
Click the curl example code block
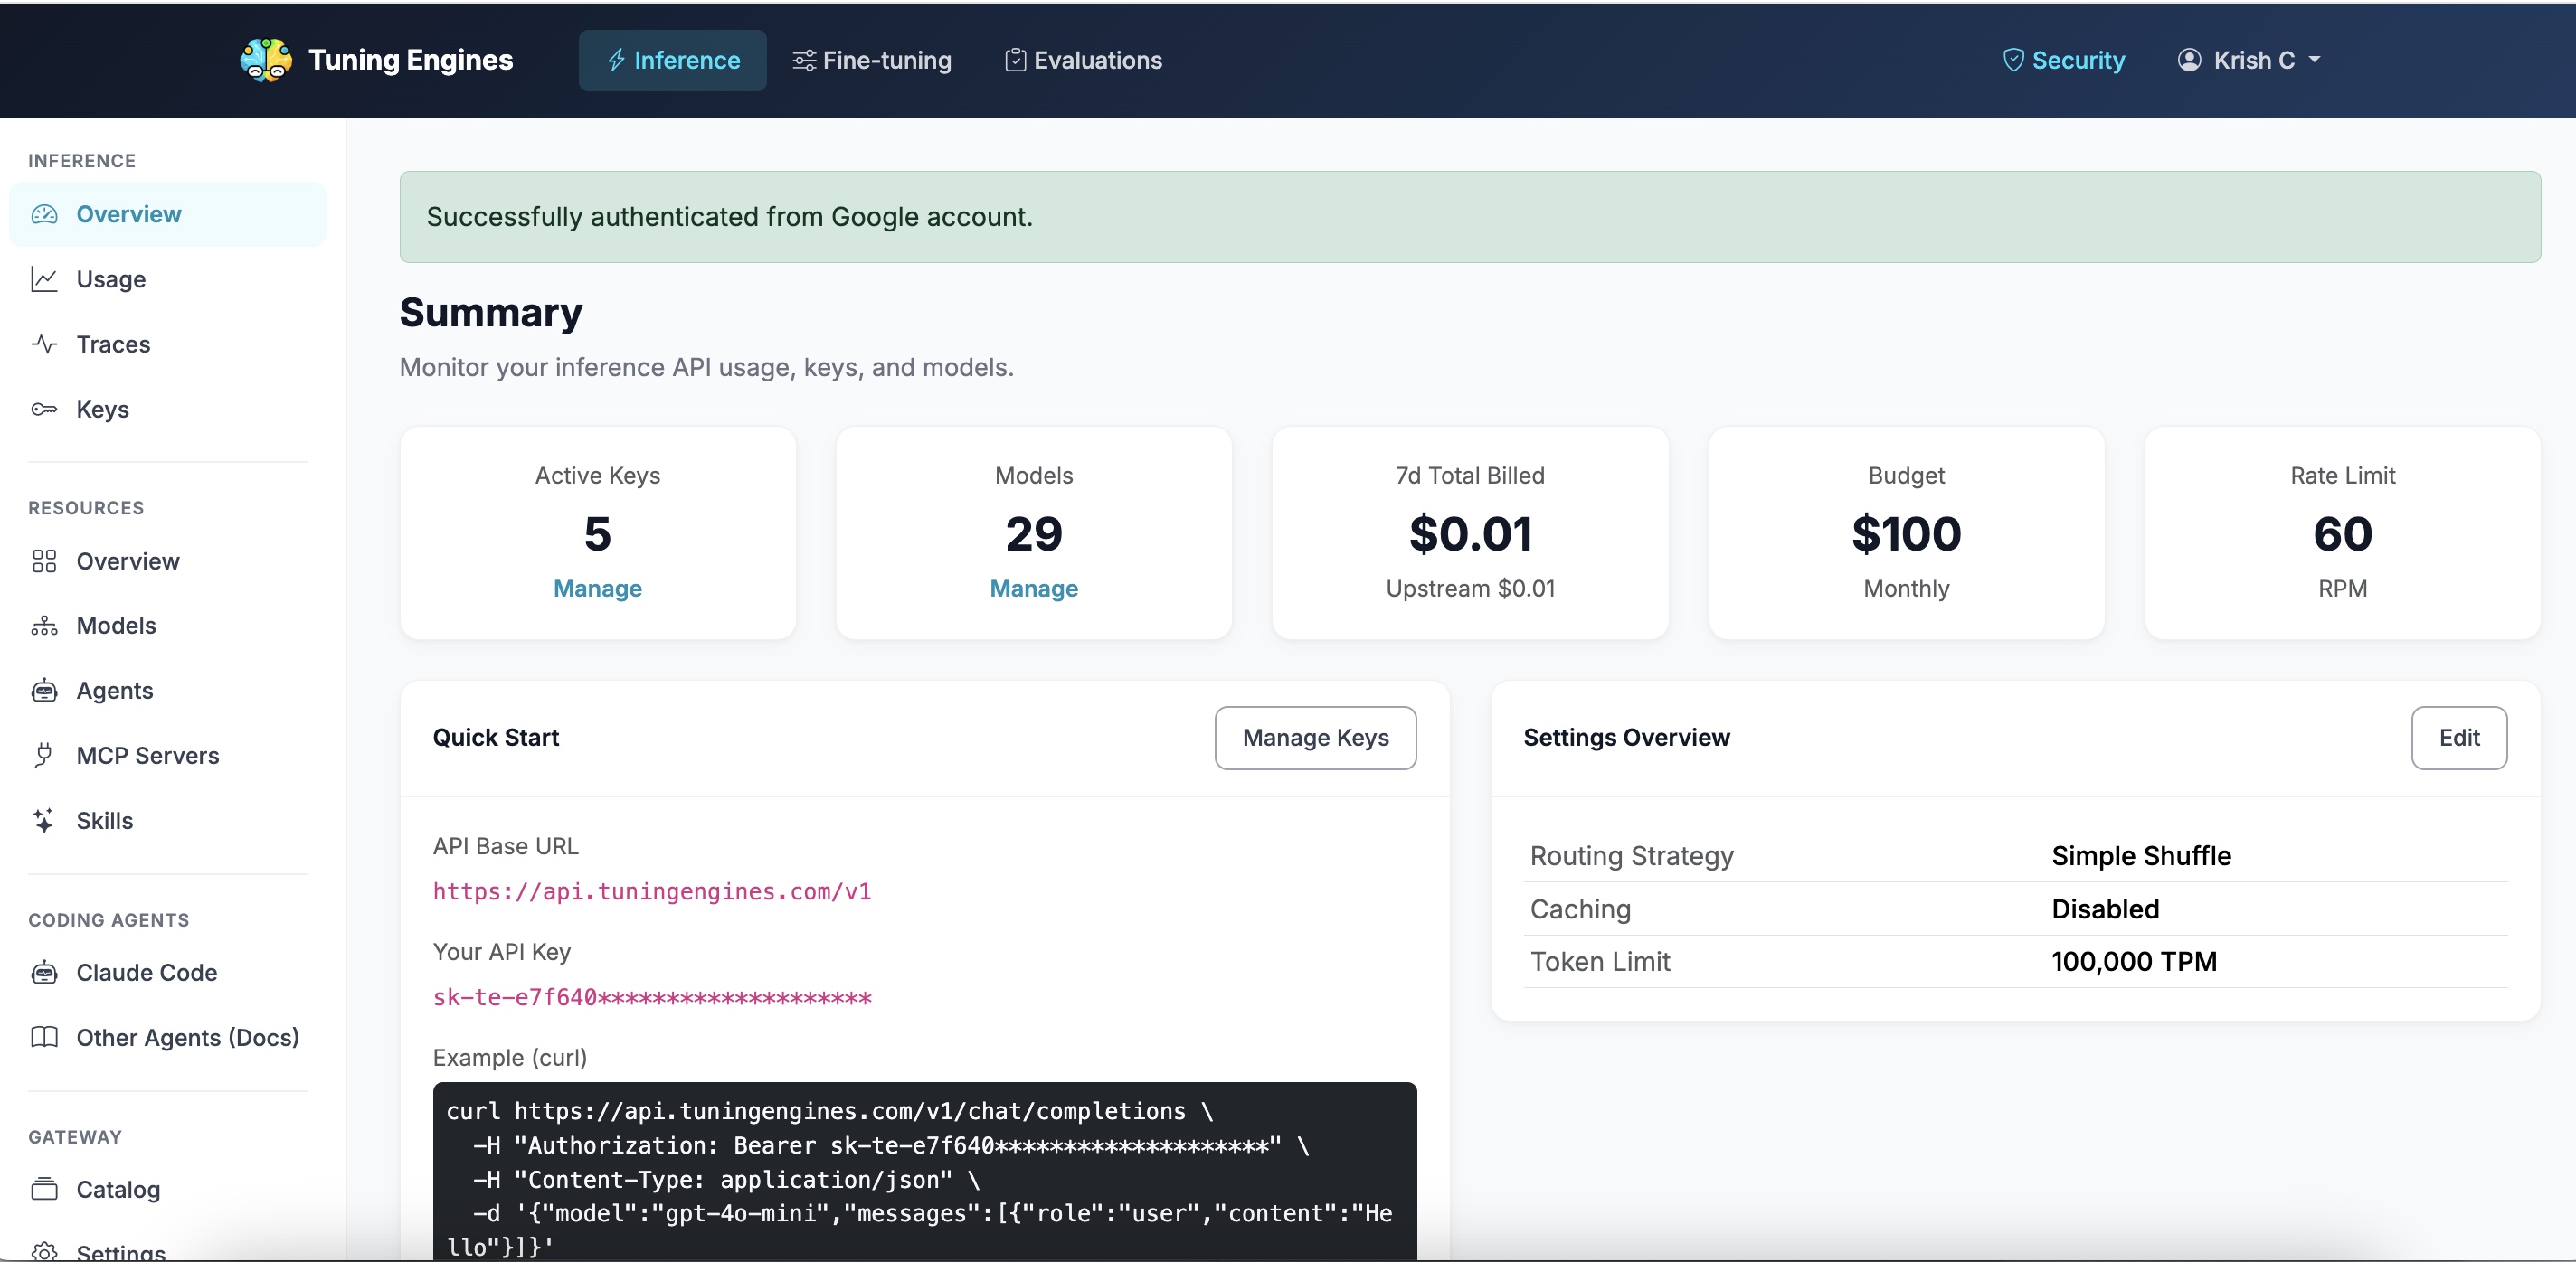925,1171
